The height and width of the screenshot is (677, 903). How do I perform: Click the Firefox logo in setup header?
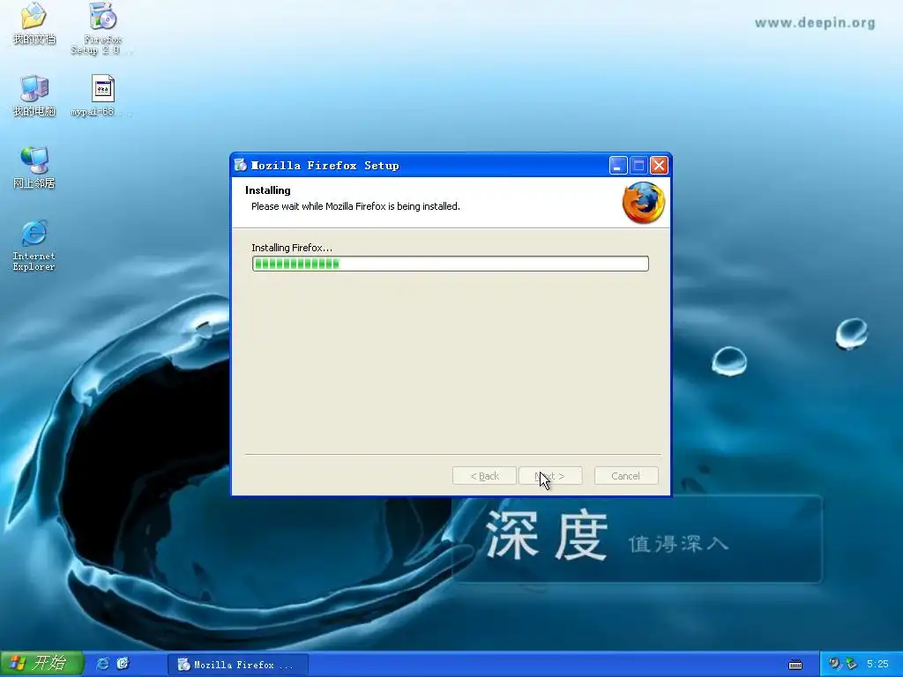tap(643, 203)
